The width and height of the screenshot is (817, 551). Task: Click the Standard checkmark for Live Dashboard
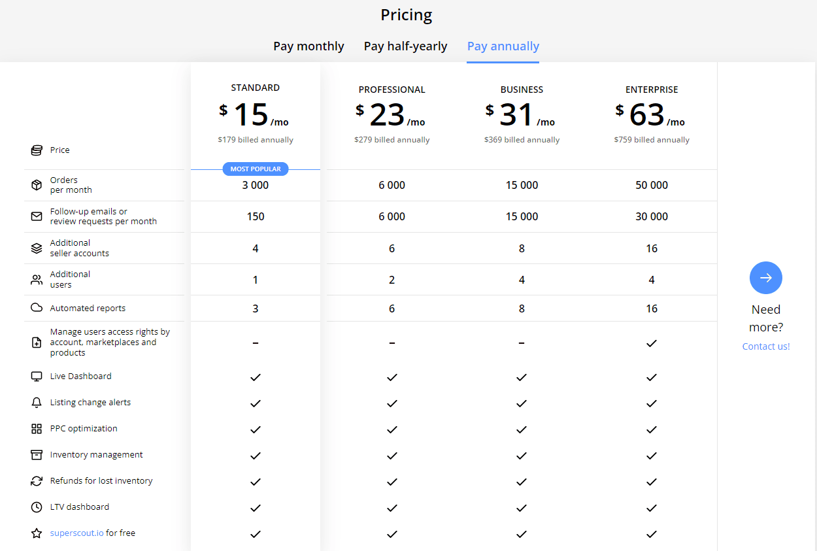coord(256,377)
